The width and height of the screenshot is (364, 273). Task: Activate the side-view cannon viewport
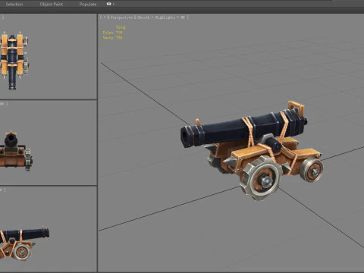click(x=48, y=229)
